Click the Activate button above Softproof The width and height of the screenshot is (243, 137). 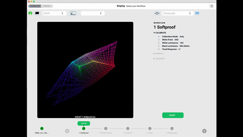(x=84, y=123)
